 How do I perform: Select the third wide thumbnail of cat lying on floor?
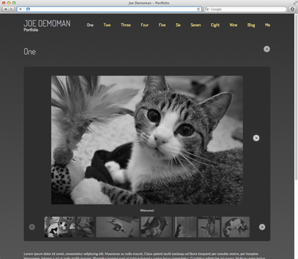click(x=117, y=227)
